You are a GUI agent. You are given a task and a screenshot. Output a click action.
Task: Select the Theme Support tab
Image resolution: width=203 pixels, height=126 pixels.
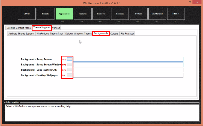(41, 28)
